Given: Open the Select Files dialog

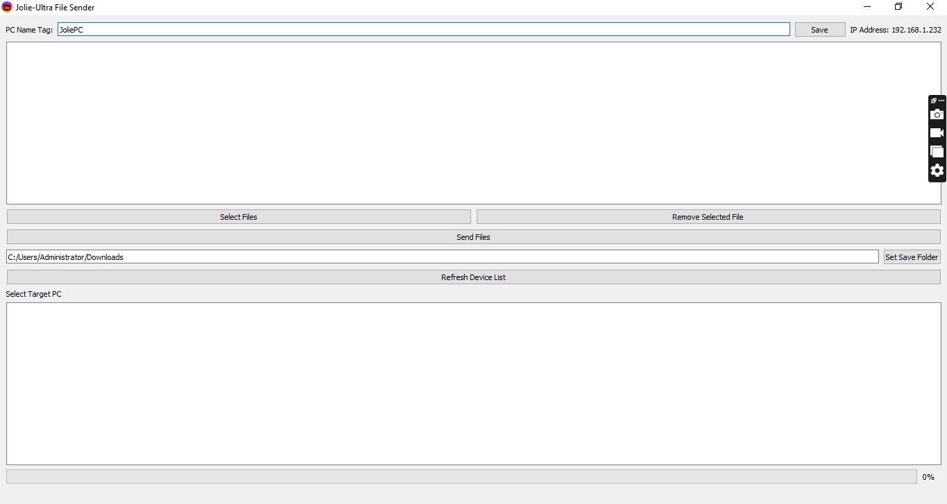Looking at the screenshot, I should [238, 216].
